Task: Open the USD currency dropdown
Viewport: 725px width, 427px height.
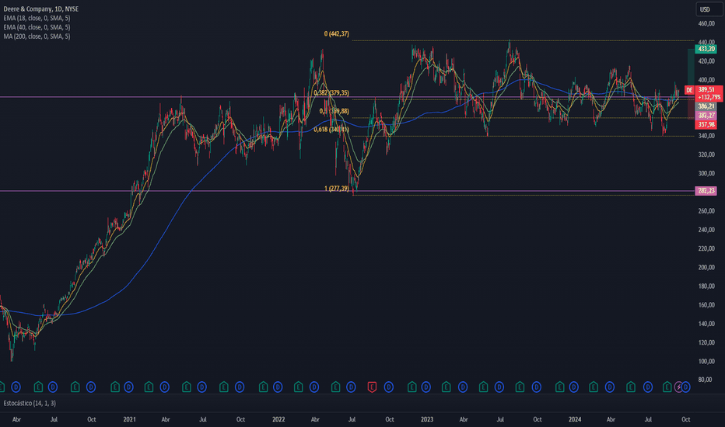Action: pos(706,10)
